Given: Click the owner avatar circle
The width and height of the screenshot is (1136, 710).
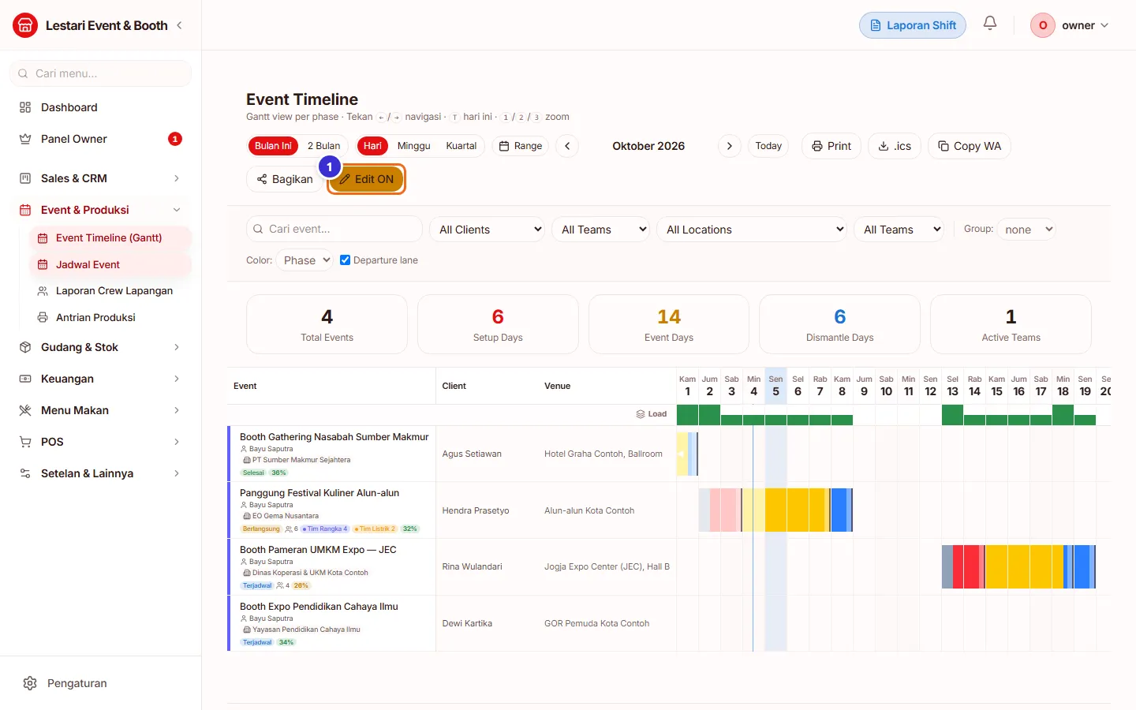Looking at the screenshot, I should pyautogui.click(x=1043, y=25).
